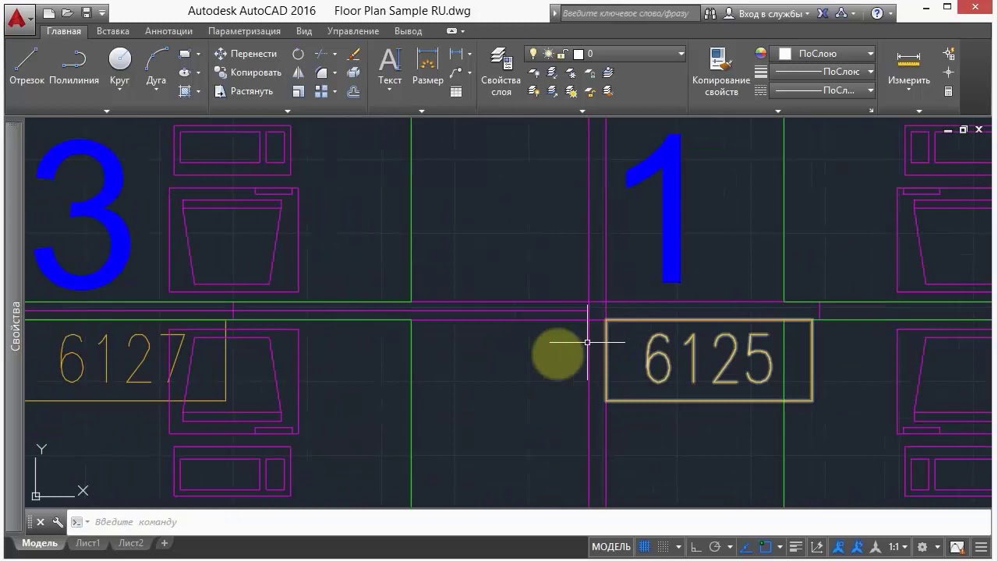Click the object color wheel icon
Viewport: 998px width, 561px height.
[761, 54]
